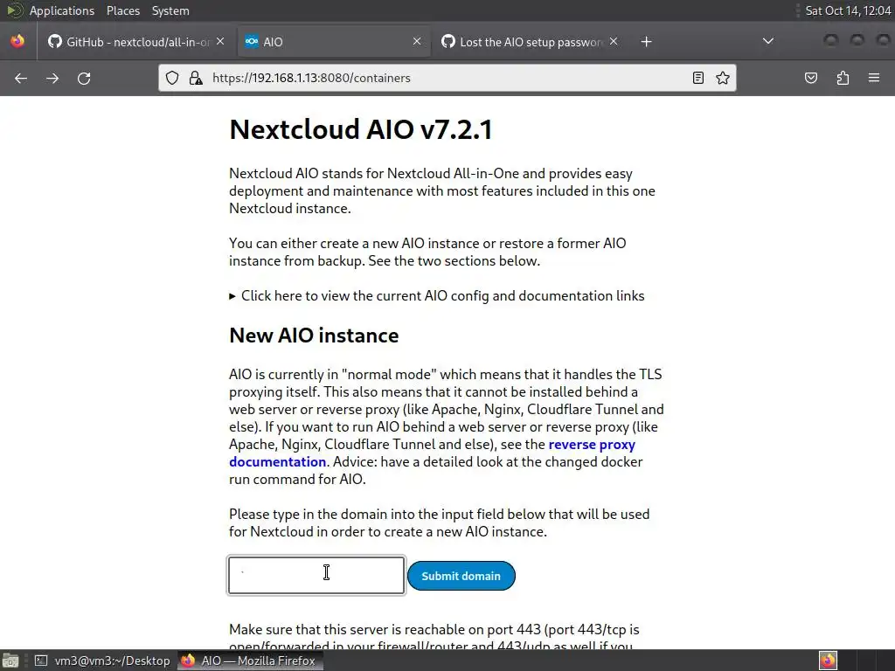
Task: Open the Firefox hamburger menu
Action: point(874,78)
